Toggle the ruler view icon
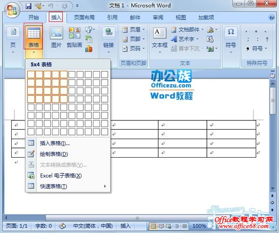Viewport: 279px width, 233px height. click(272, 75)
